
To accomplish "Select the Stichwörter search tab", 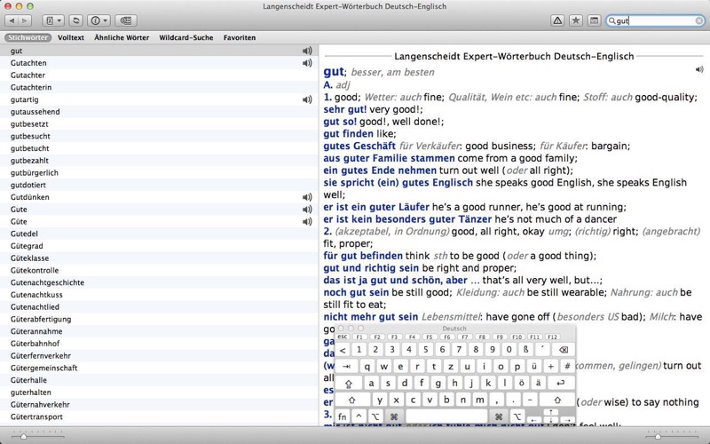I will [x=28, y=37].
